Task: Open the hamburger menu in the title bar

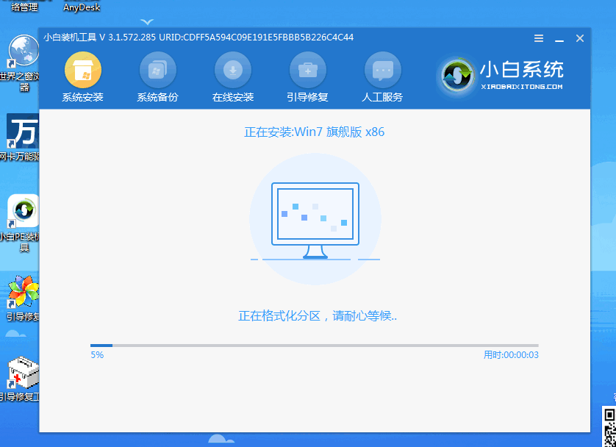Action: coord(539,37)
